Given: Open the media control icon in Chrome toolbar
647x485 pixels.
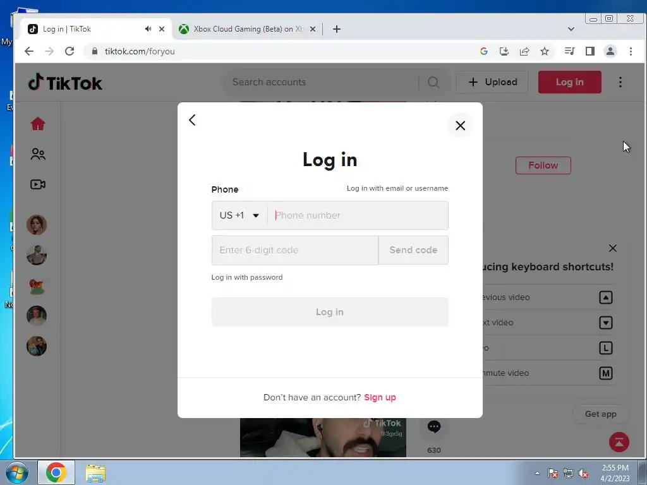Looking at the screenshot, I should pos(569,51).
